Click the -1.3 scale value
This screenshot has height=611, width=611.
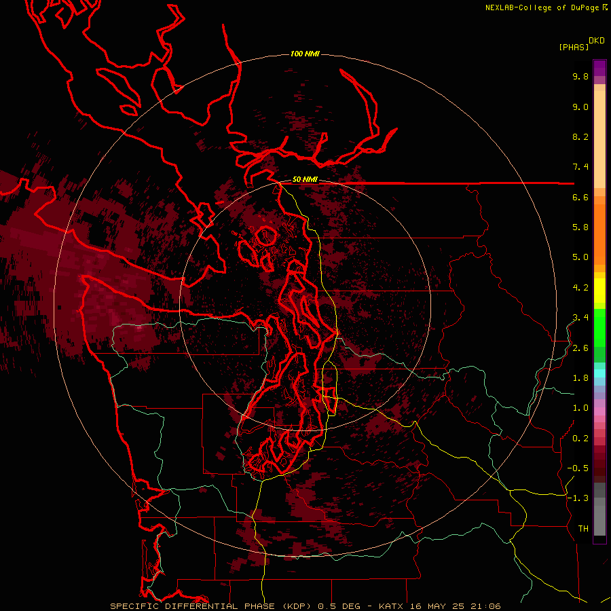(578, 498)
